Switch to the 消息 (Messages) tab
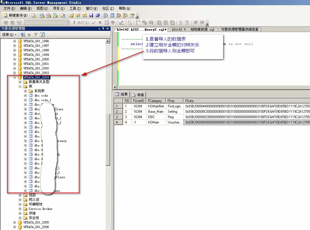This screenshot has height=230, width=310. (138, 95)
